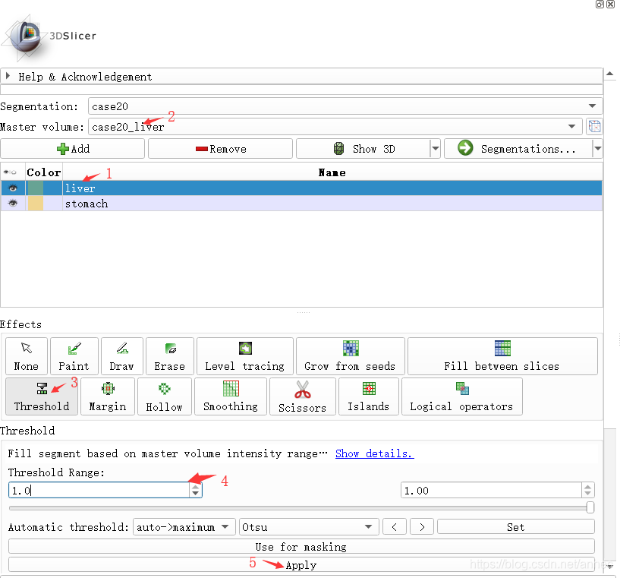
Task: Open the Show 3D options arrow
Action: click(436, 149)
